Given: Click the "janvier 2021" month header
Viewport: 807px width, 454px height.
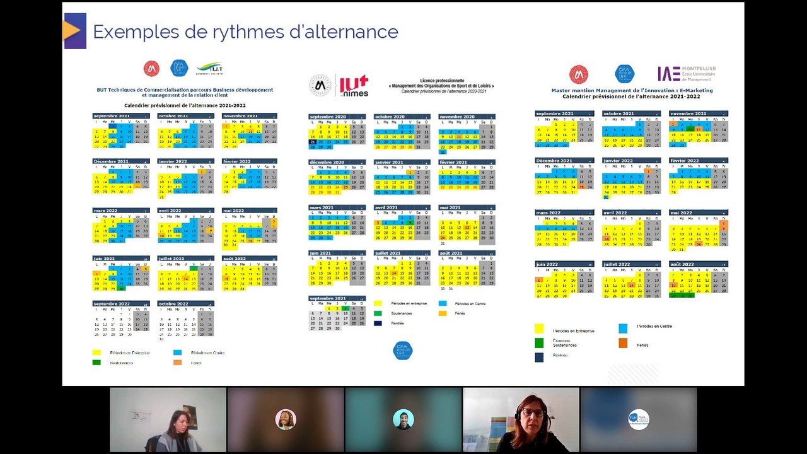Looking at the screenshot, I should pos(402,162).
